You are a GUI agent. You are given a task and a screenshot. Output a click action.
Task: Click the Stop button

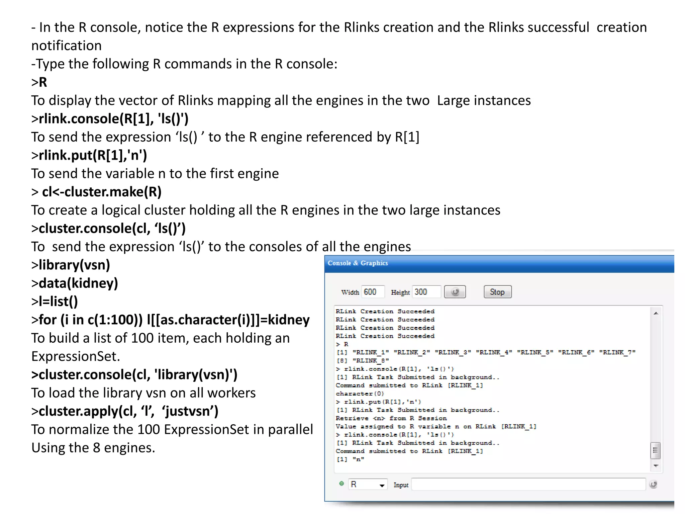click(497, 292)
